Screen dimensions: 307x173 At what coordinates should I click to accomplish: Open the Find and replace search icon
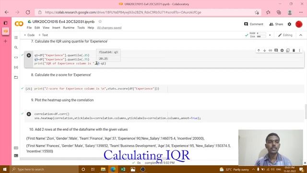(x=16, y=48)
